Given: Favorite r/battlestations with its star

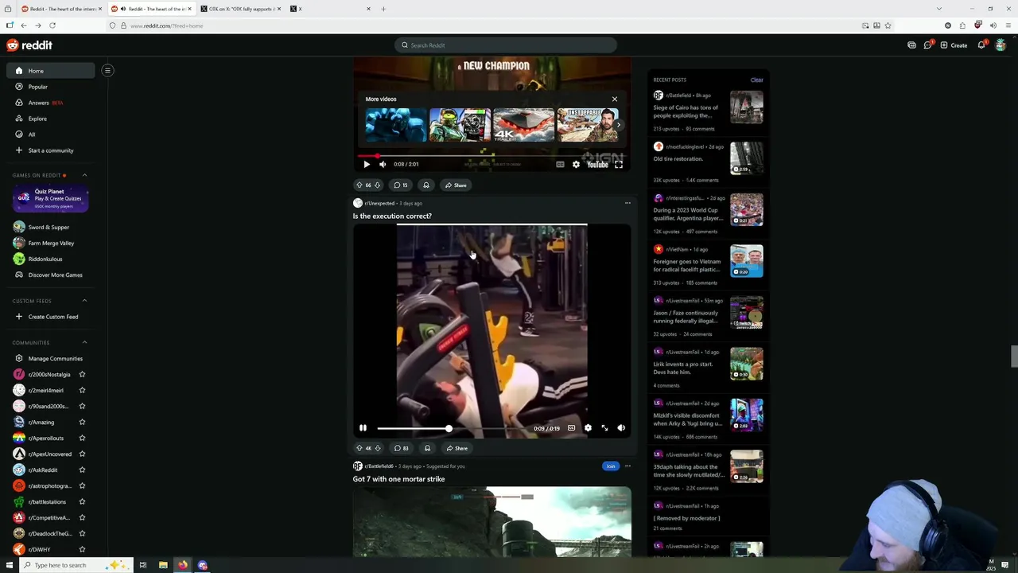Looking at the screenshot, I should click(x=82, y=502).
